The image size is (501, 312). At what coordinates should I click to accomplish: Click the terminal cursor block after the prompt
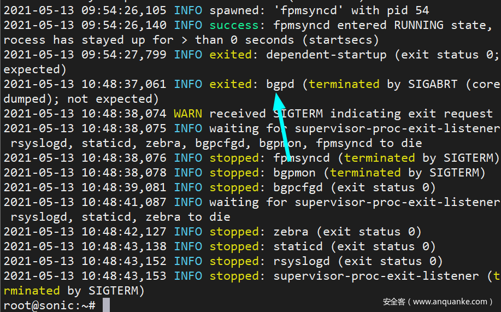(106, 305)
